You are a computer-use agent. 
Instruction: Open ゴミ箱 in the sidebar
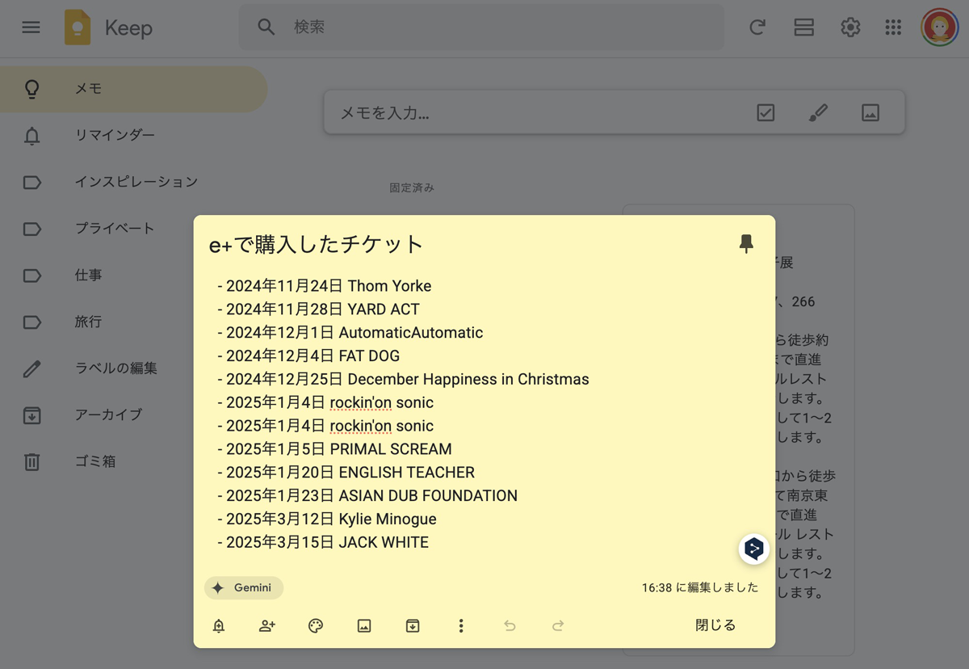[133, 461]
